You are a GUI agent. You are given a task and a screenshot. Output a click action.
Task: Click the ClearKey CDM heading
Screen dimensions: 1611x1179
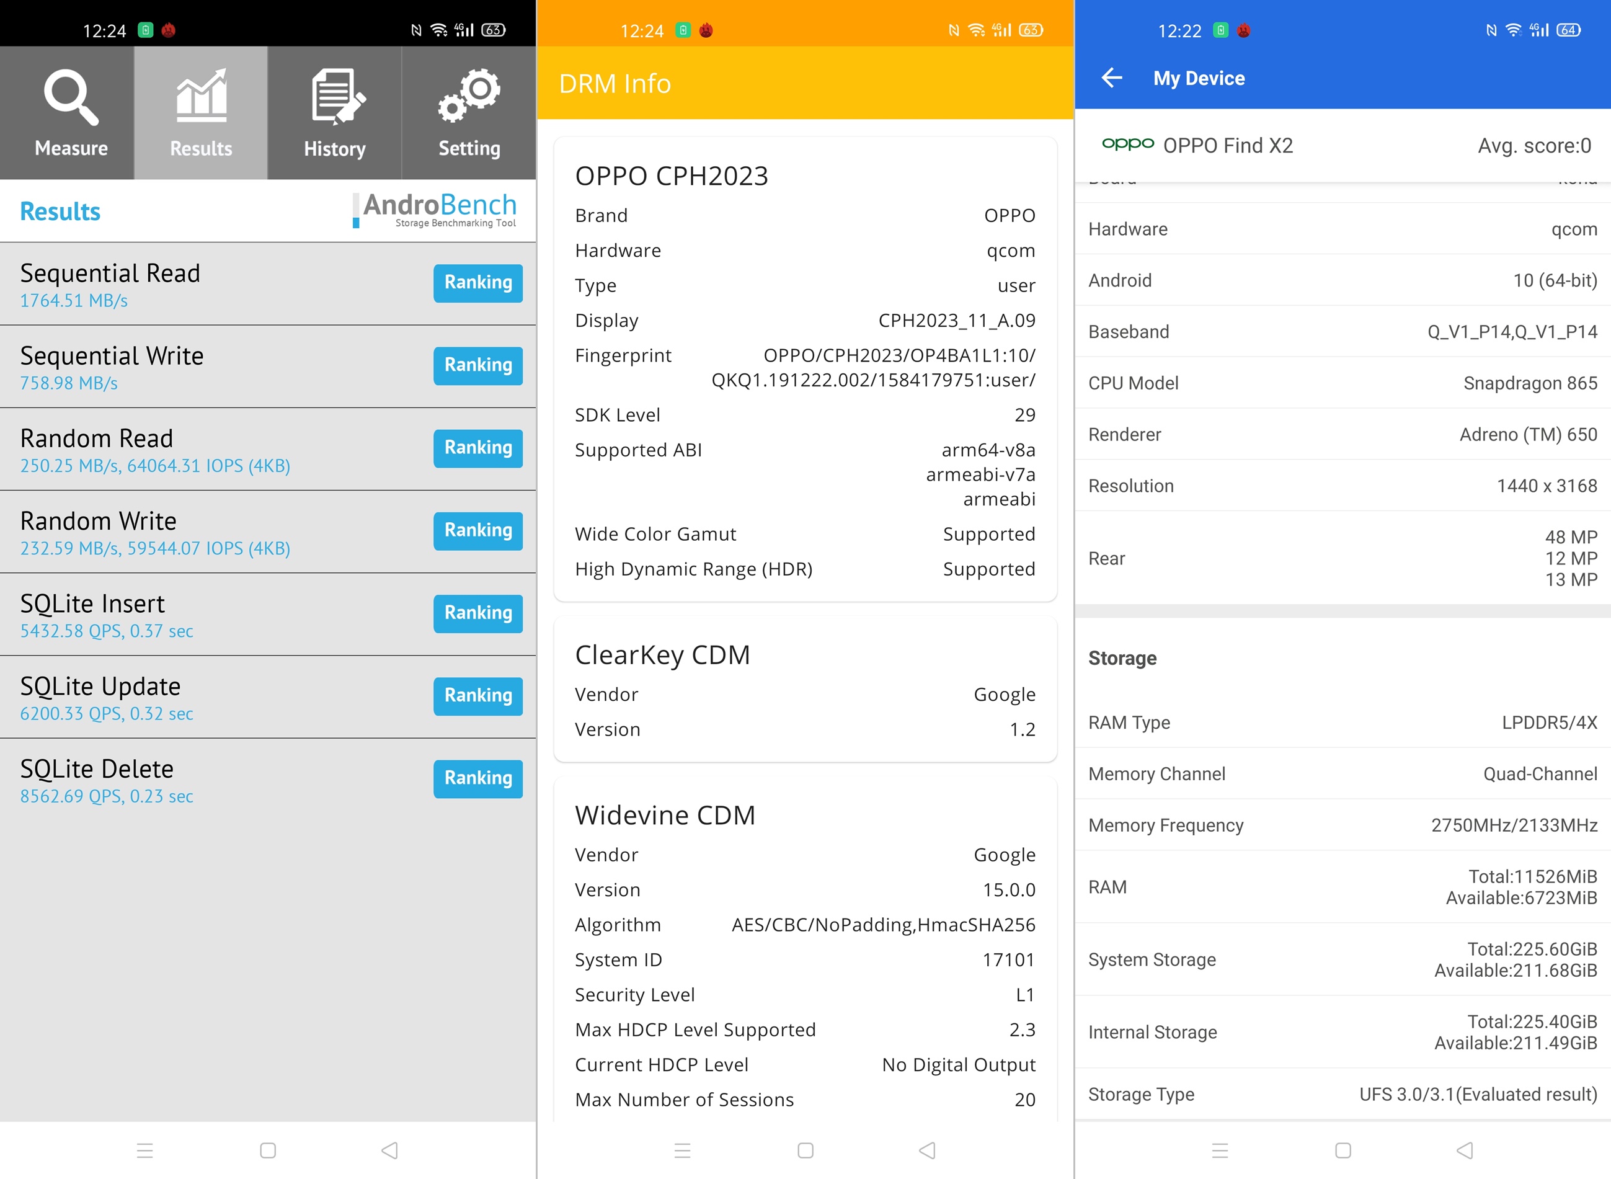tap(663, 654)
